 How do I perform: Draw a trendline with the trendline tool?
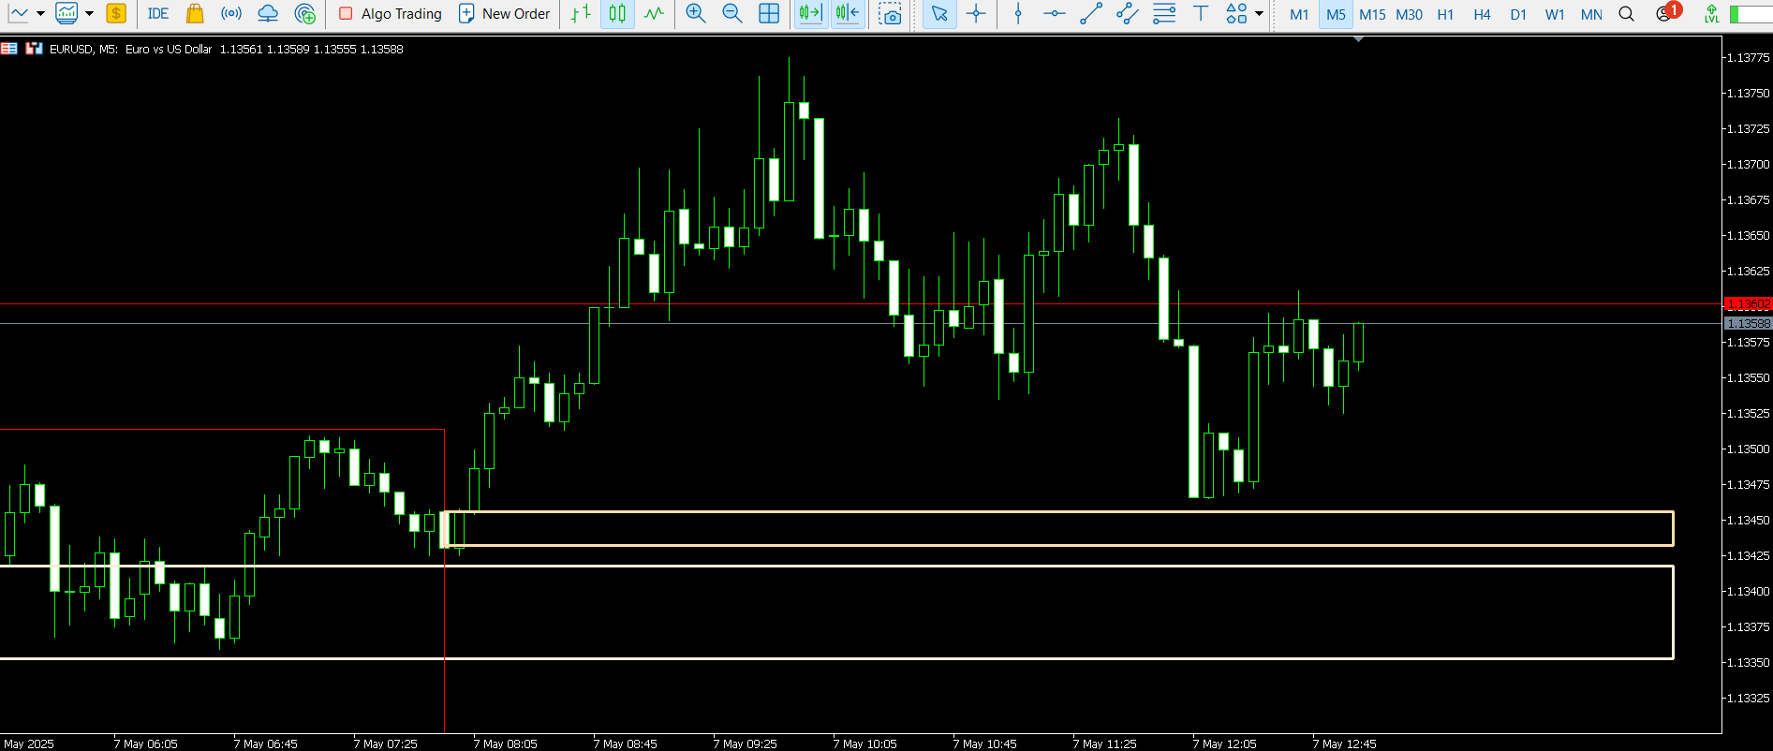[x=1091, y=14]
